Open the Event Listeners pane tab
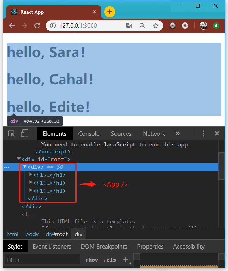 click(52, 247)
